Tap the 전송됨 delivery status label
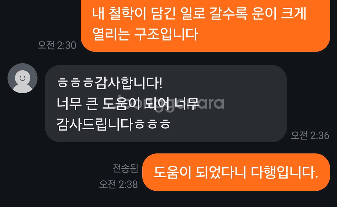The height and width of the screenshot is (207, 337). (x=125, y=168)
